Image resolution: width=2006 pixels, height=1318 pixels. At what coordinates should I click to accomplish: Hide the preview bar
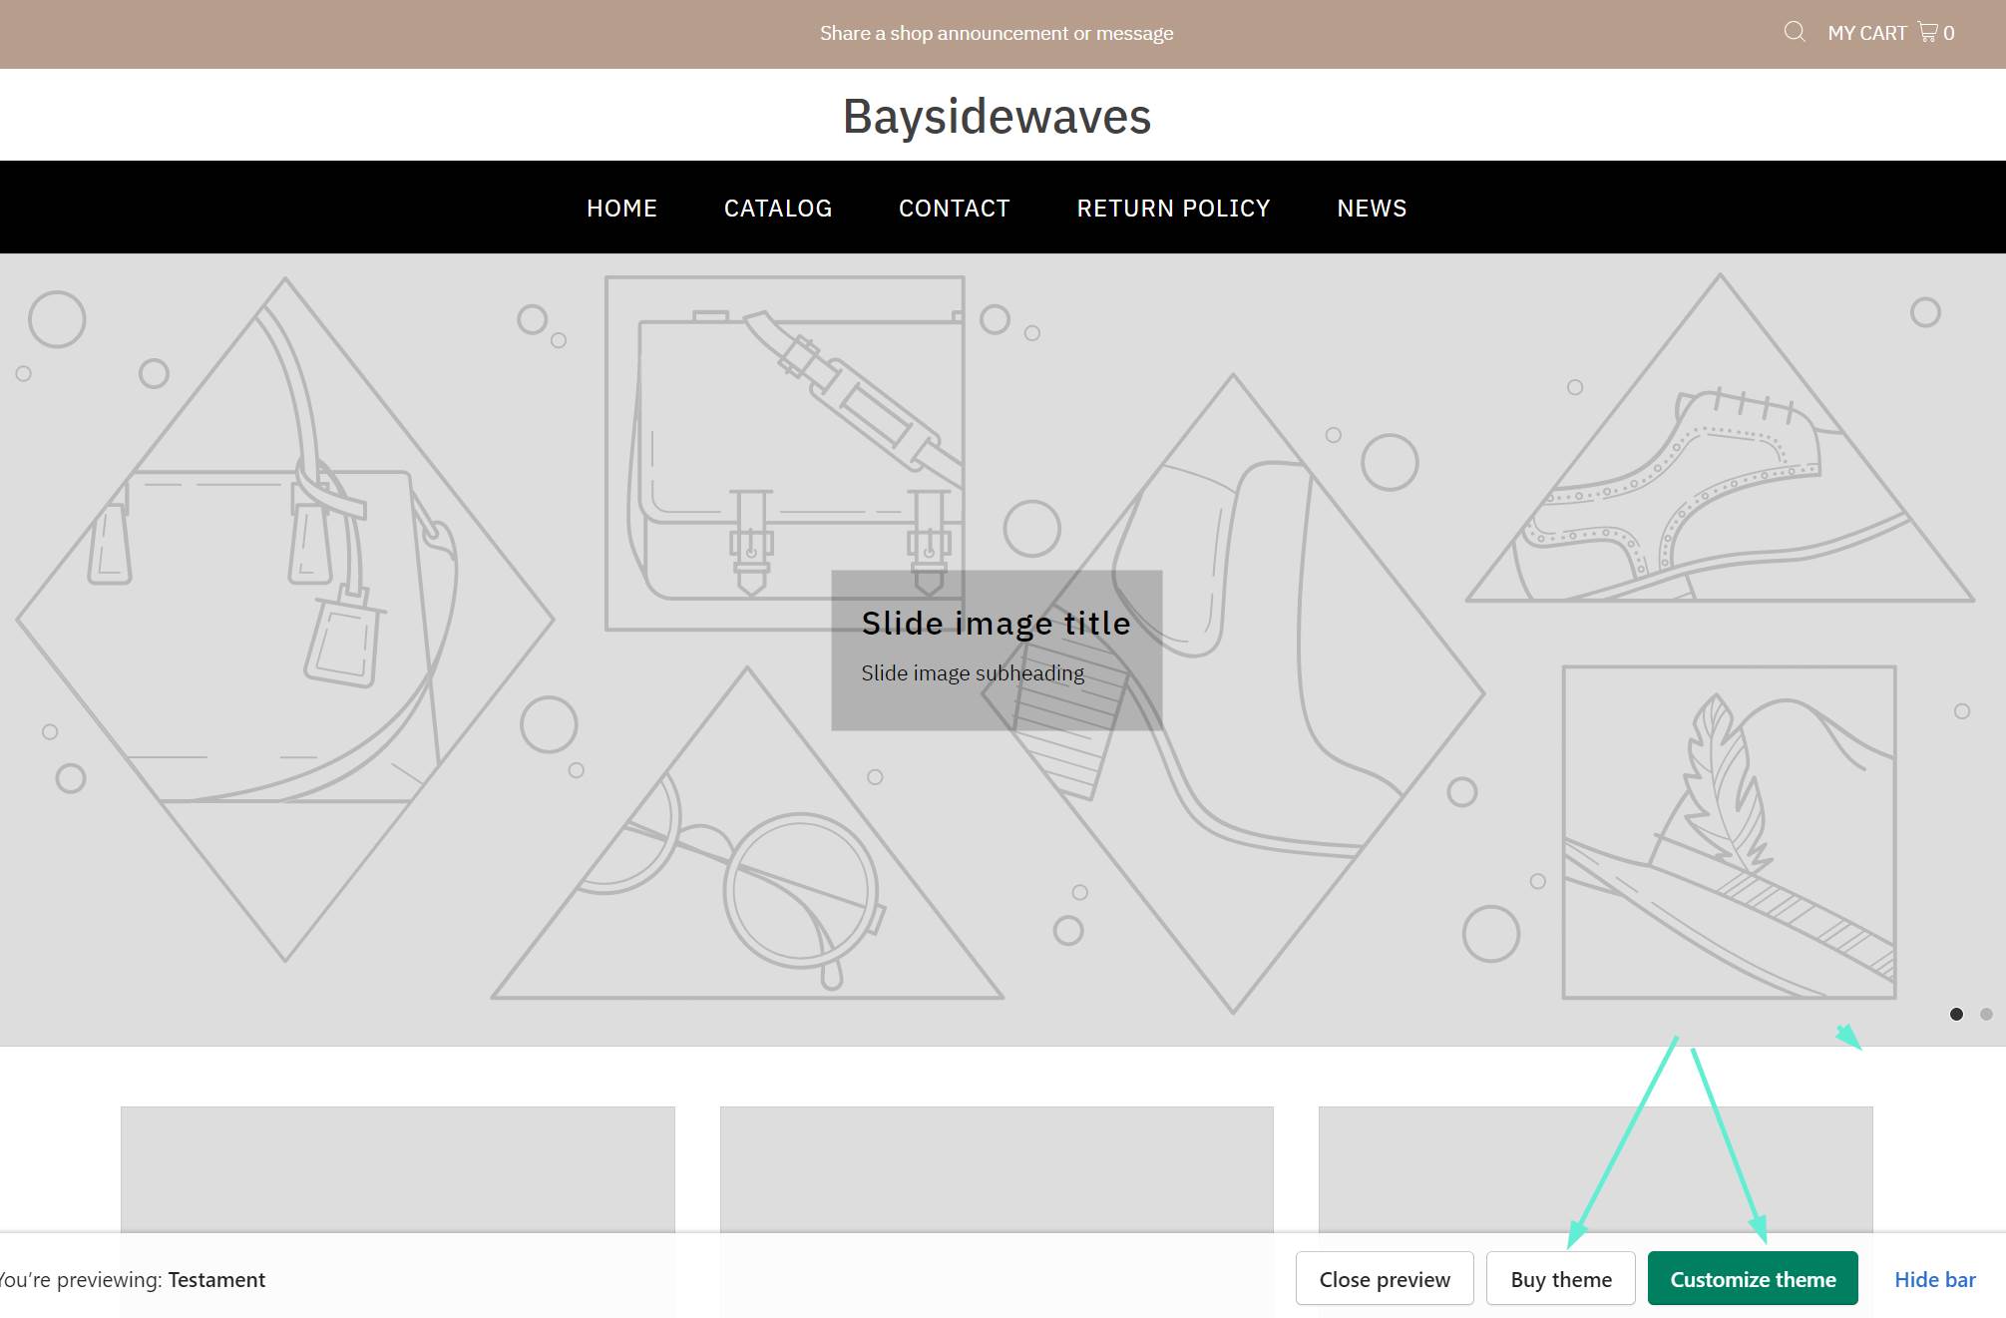coord(1934,1279)
